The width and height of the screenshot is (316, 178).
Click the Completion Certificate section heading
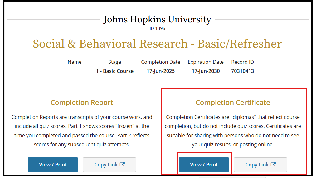(x=233, y=103)
